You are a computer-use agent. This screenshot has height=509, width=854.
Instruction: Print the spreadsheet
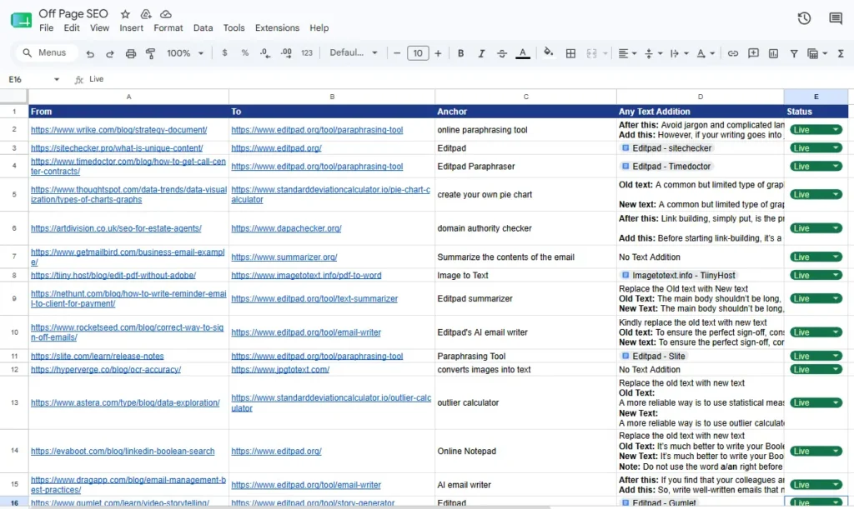[x=131, y=53]
